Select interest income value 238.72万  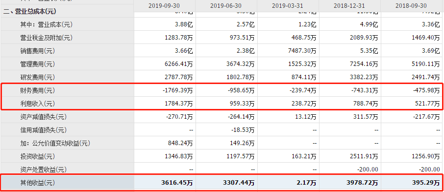(x=303, y=104)
